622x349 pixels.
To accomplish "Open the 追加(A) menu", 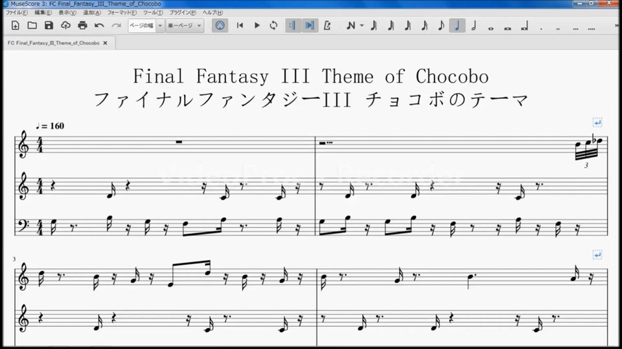I will click(91, 13).
